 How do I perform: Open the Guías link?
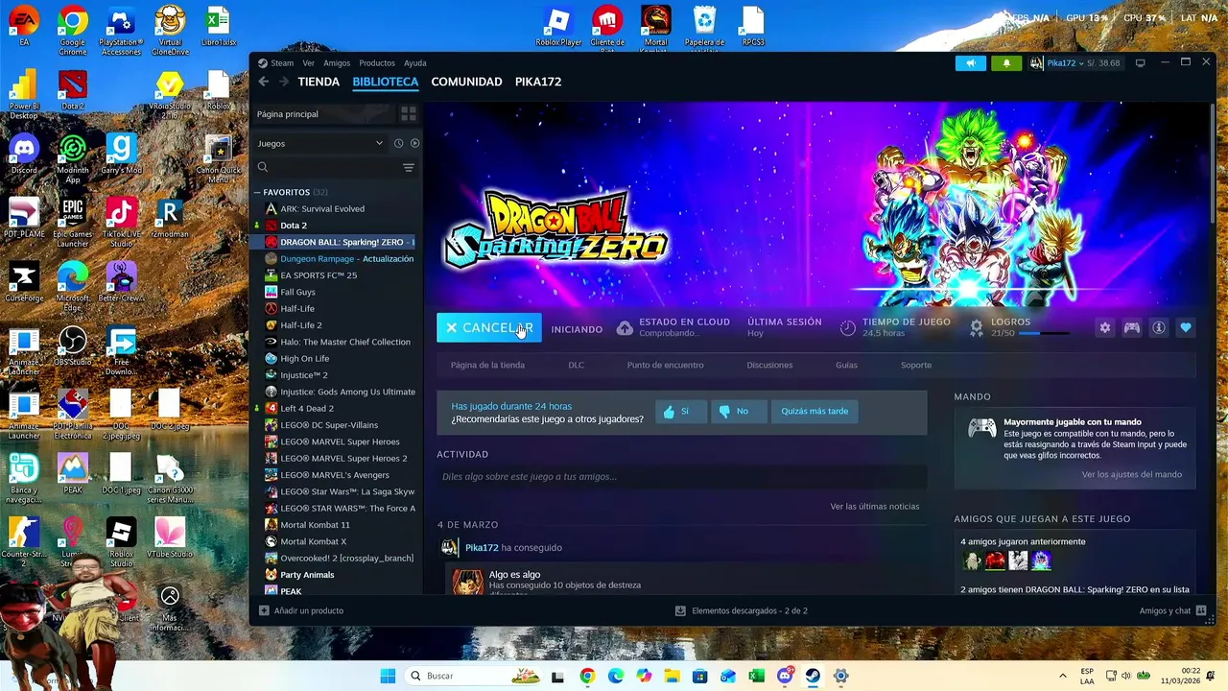(846, 365)
